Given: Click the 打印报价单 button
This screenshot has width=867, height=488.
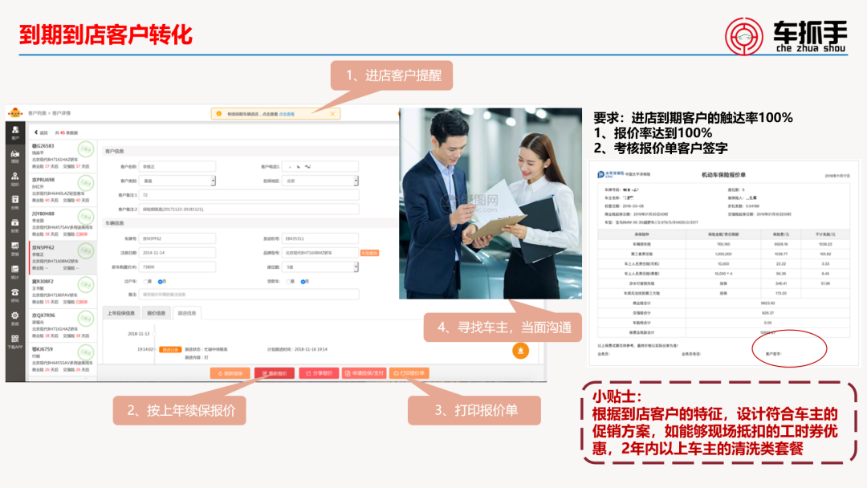Looking at the screenshot, I should (x=409, y=373).
